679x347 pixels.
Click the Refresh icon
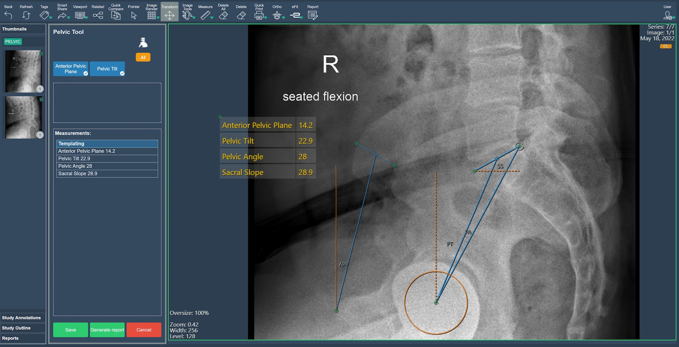pos(26,15)
